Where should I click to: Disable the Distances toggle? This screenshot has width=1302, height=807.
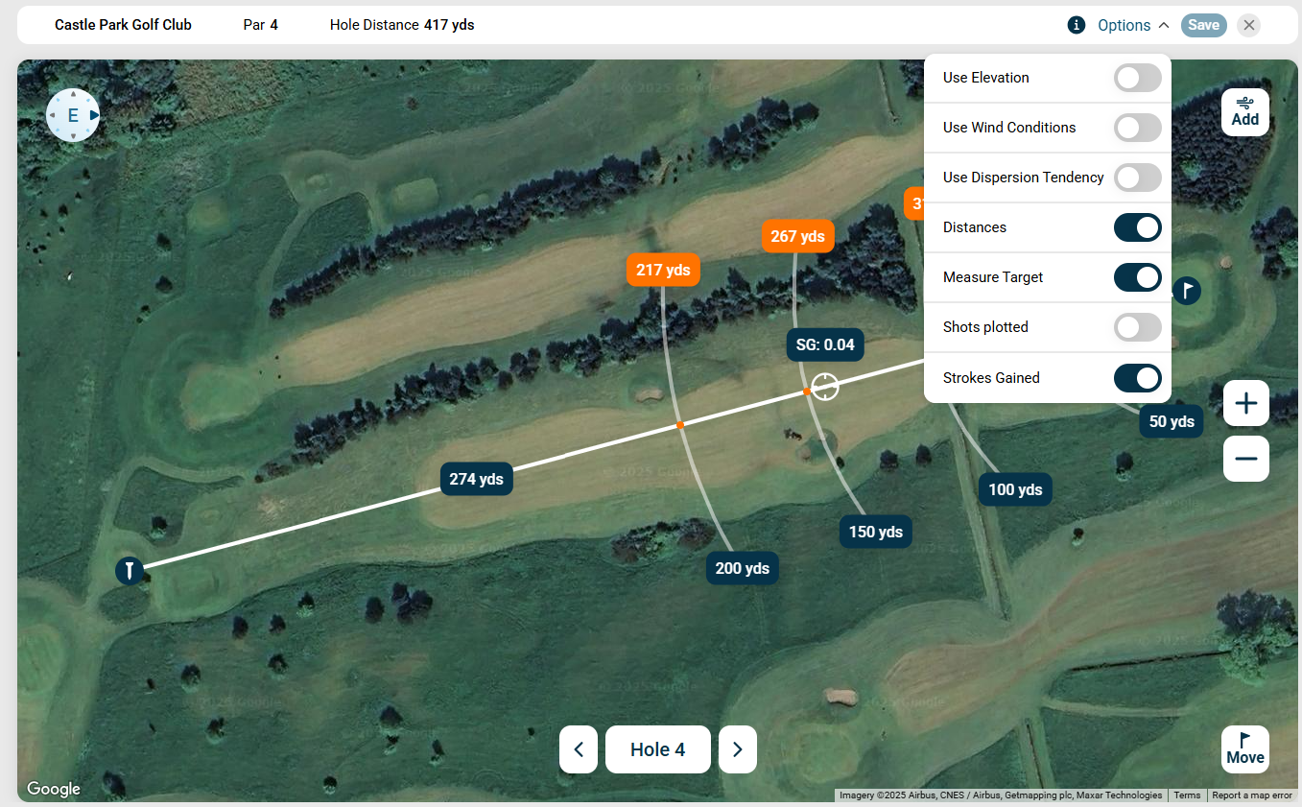[1137, 227]
